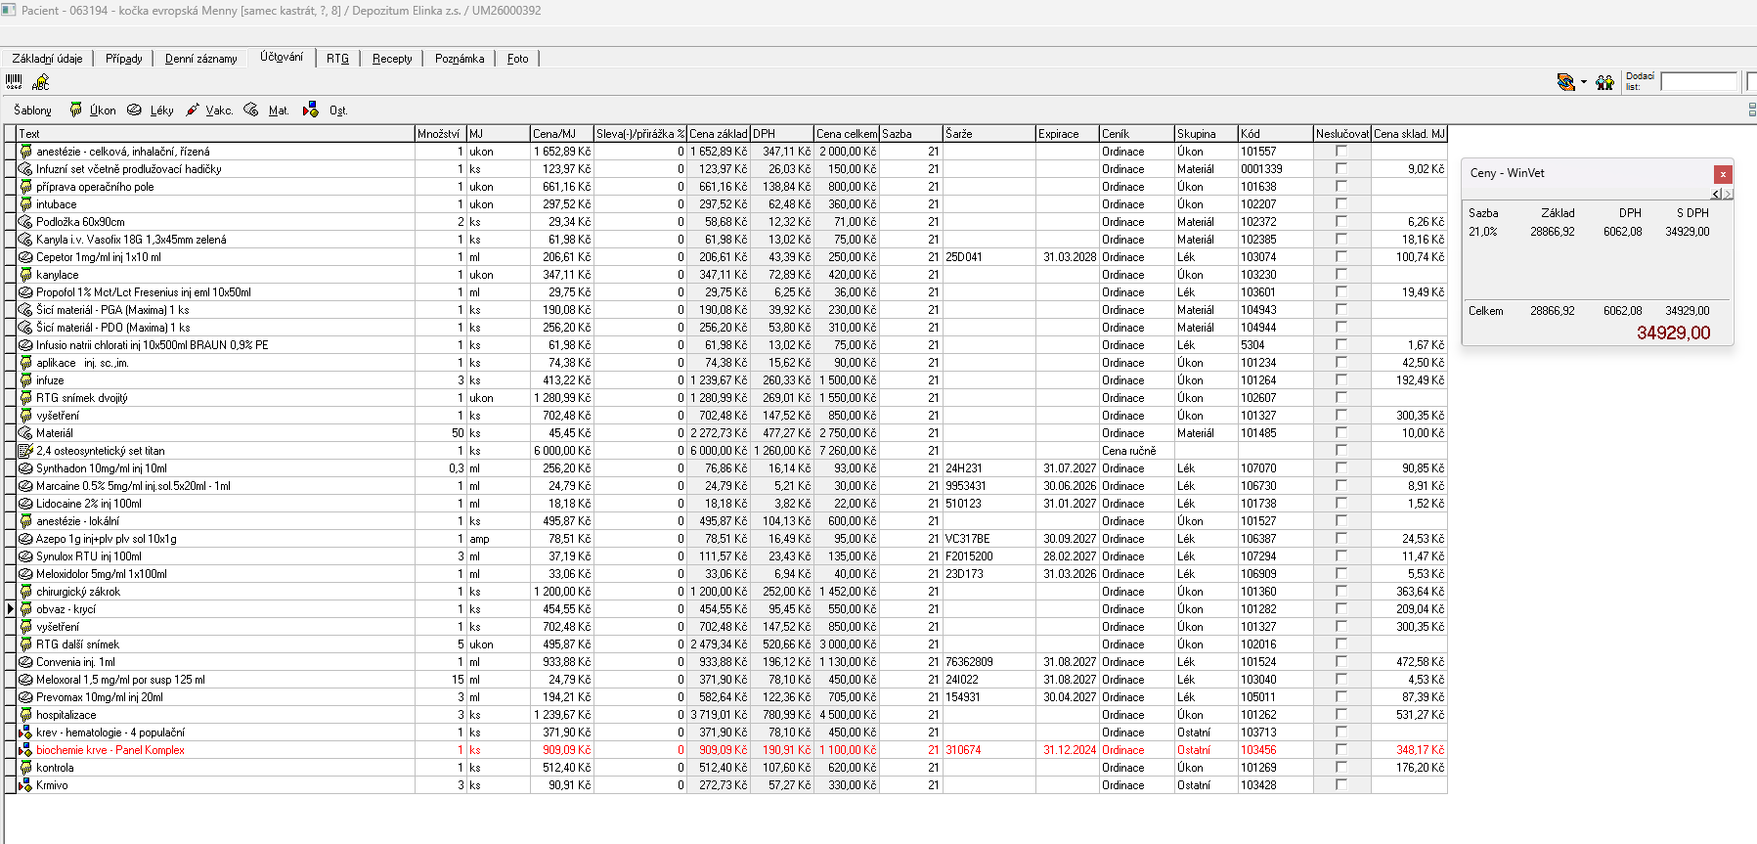Click the two-people icon near Dodací list
Viewport: 1757px width, 844px height.
point(1604,82)
